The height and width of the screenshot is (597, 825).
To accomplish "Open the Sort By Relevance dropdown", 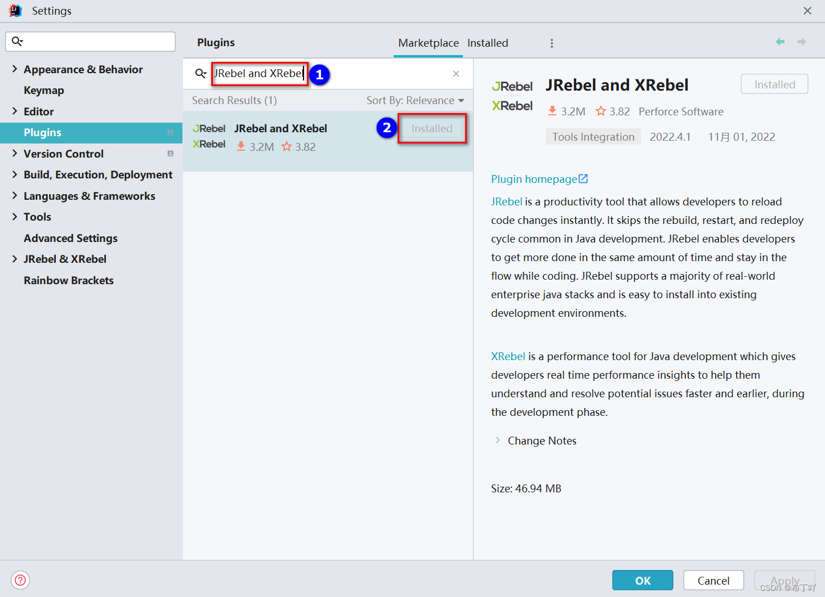I will click(x=416, y=100).
